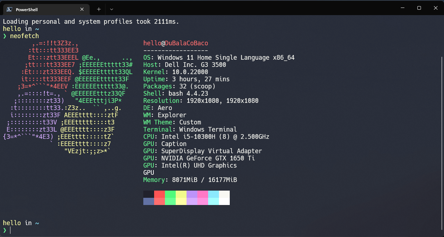Click the slate blue swatch in bottom row
Image resolution: width=444 pixels, height=237 pixels.
tap(149, 201)
